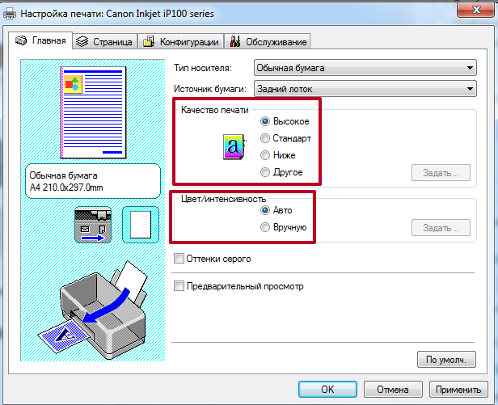
Task: Click the multicolored letter 'a' quality icon
Action: pyautogui.click(x=231, y=146)
